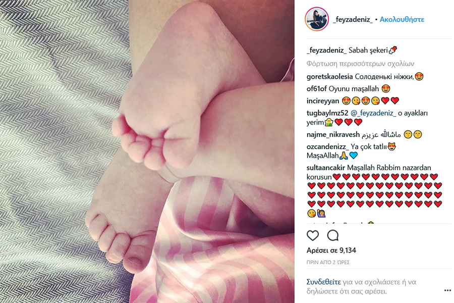The height and width of the screenshot is (303, 454).
Task: Open _feyzadeniz_ username in the caption
Action: [326, 50]
